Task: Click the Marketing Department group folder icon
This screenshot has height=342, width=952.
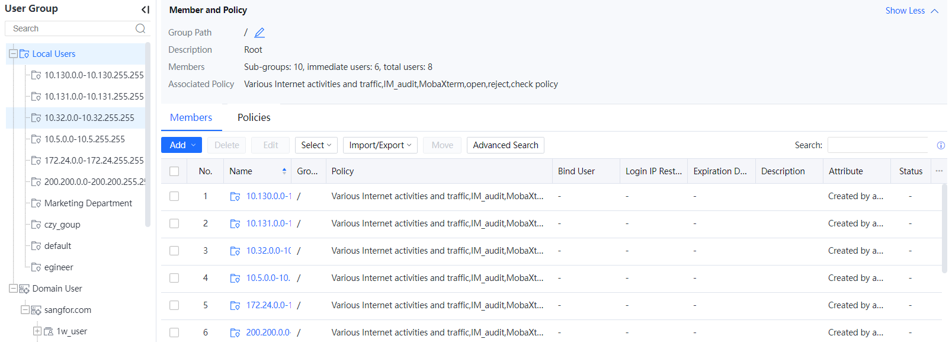Action: 36,203
